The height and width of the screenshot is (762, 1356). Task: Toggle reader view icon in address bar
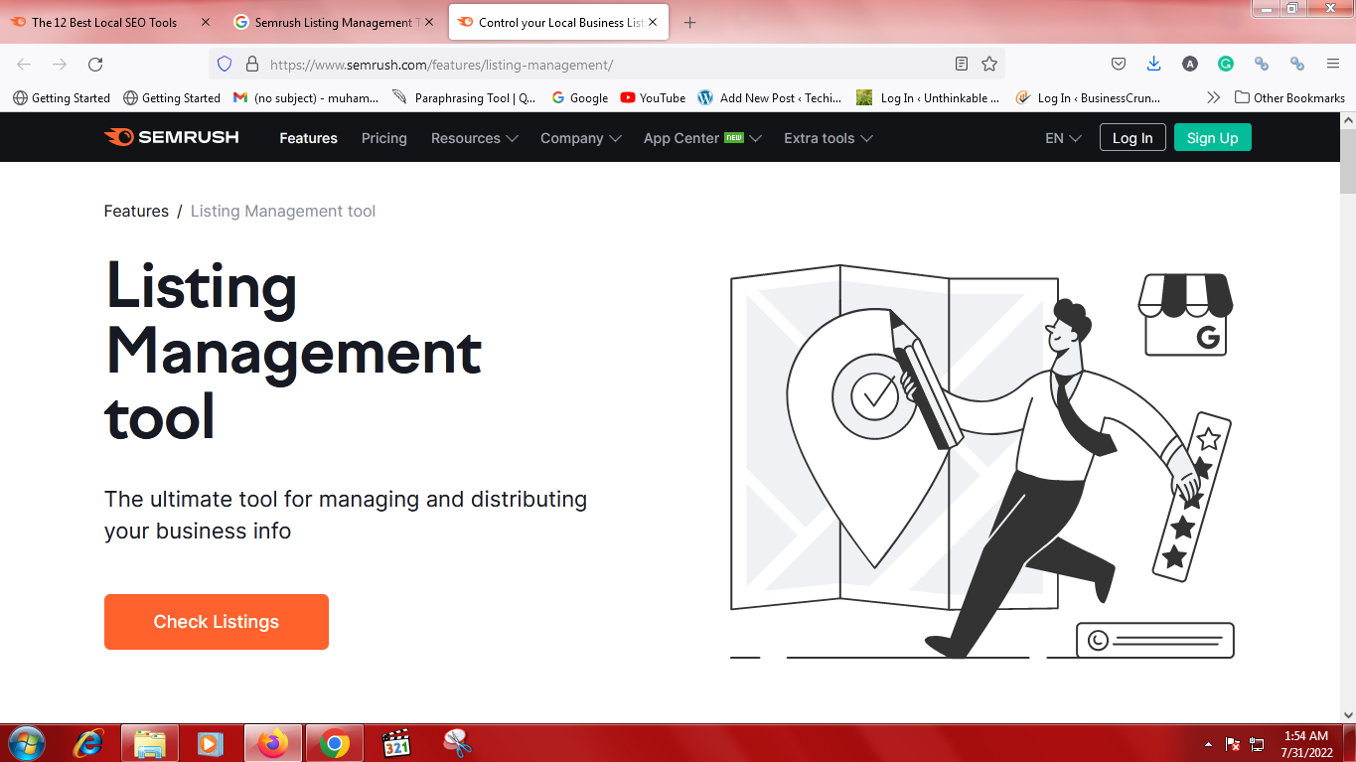point(961,64)
